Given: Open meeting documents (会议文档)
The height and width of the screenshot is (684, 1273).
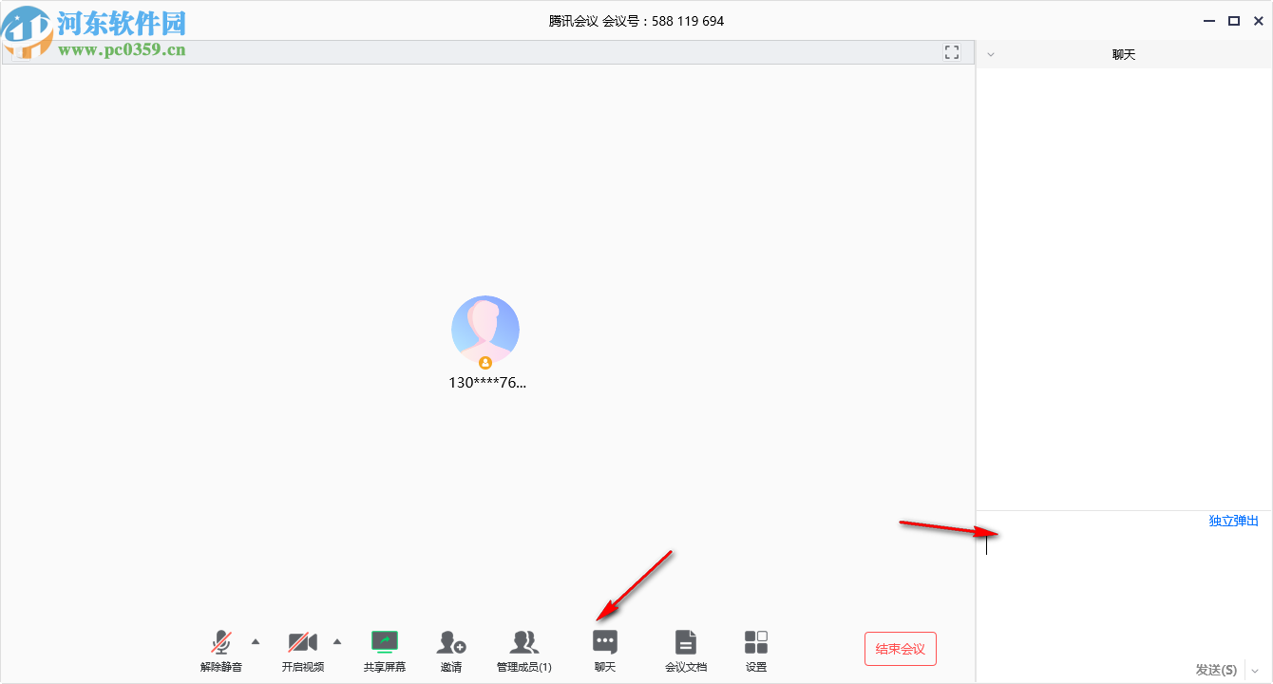Looking at the screenshot, I should (686, 651).
